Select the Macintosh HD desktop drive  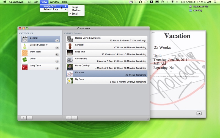(199, 6)
